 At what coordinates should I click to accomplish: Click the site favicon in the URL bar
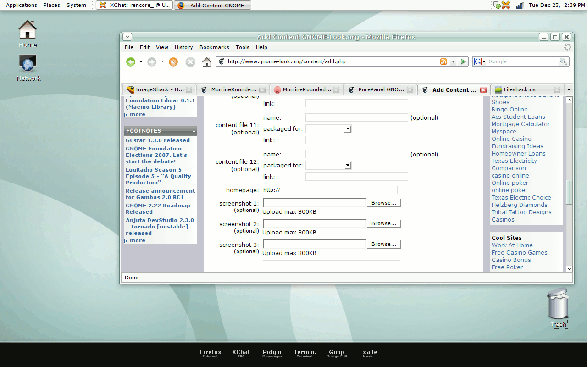[222, 61]
